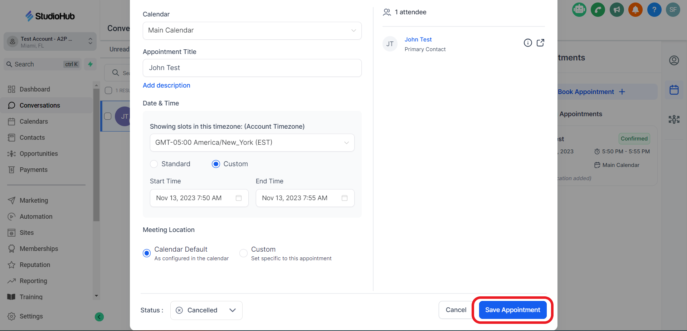Open Training in sidebar
687x331 pixels.
(31, 297)
